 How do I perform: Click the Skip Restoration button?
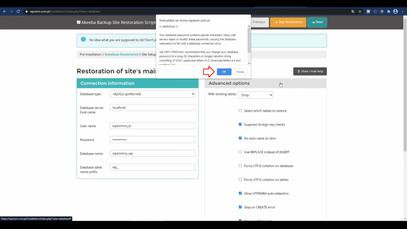(x=288, y=22)
